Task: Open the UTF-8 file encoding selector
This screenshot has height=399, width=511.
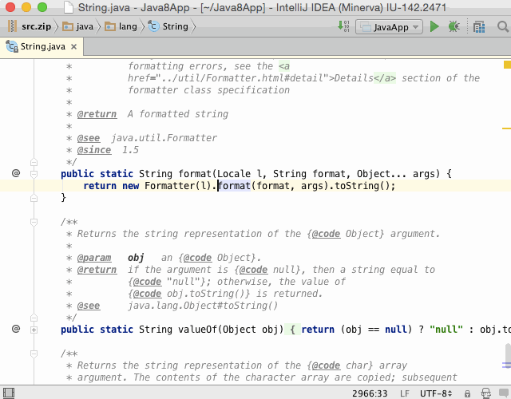Action: (434, 393)
